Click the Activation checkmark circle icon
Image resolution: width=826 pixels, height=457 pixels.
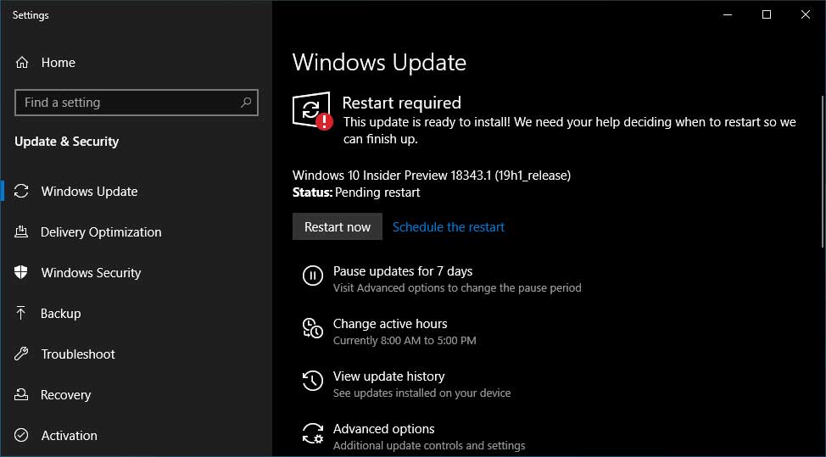(x=21, y=436)
